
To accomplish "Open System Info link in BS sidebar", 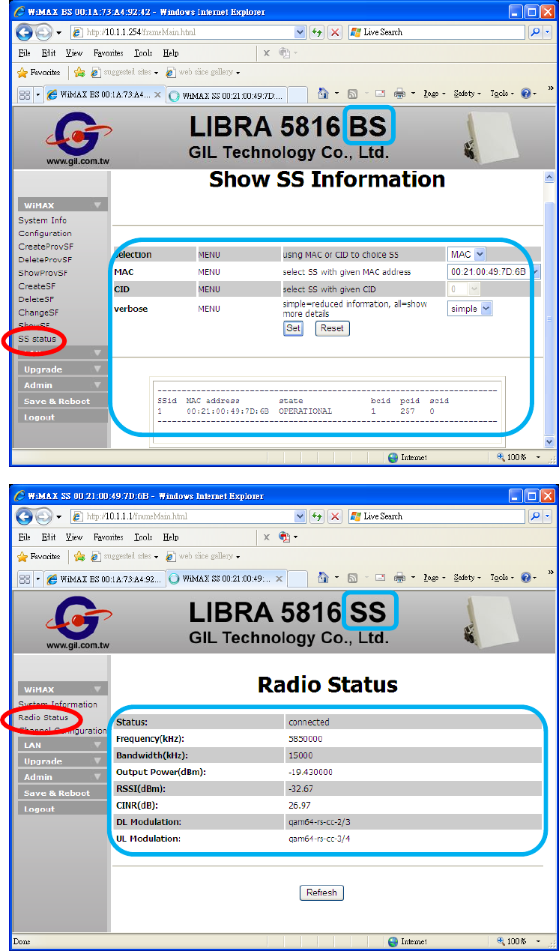I will 43,220.
